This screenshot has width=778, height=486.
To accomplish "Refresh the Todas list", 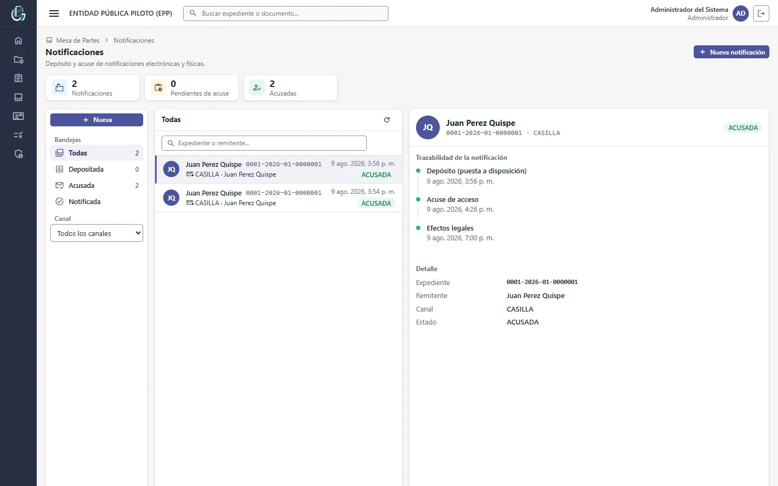I will coord(387,120).
